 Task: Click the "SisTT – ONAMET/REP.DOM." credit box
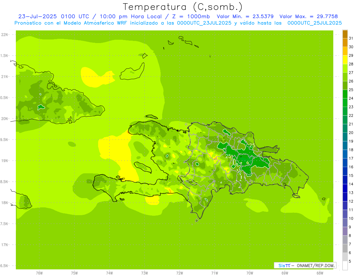click(x=305, y=265)
